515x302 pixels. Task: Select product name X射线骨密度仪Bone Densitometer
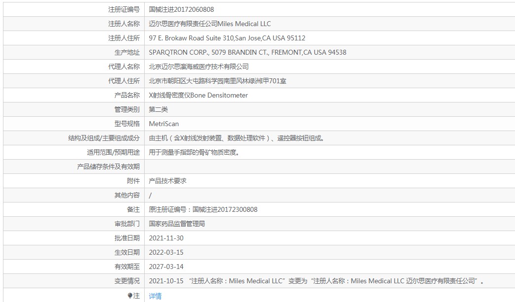point(198,95)
